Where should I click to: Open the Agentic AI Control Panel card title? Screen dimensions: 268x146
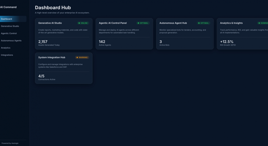coord(113,23)
